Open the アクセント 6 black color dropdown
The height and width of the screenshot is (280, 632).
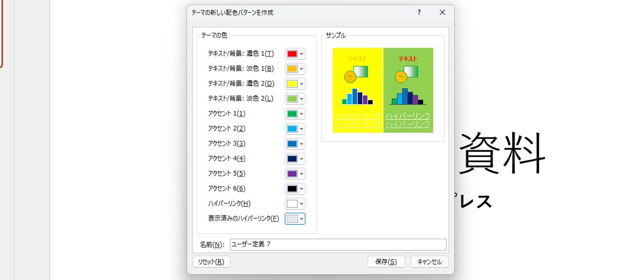coord(295,189)
